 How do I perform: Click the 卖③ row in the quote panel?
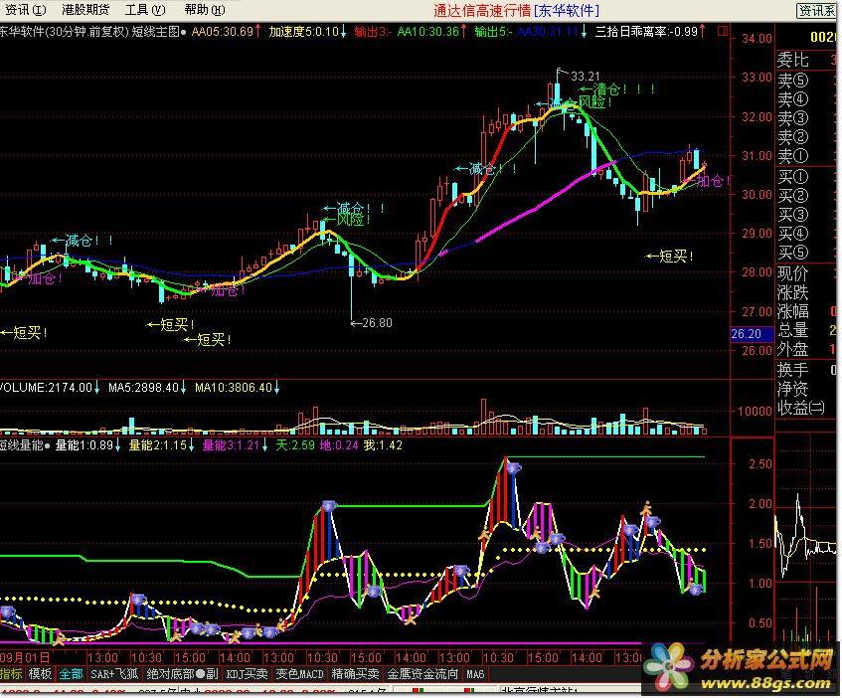[807, 118]
